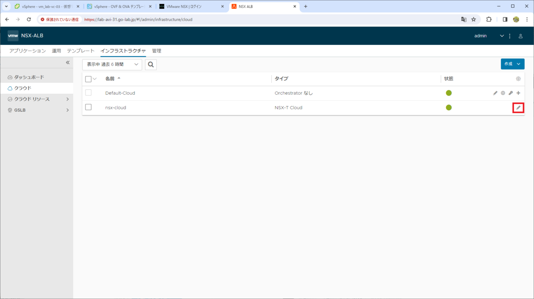Go back in browser history
Image resolution: width=534 pixels, height=299 pixels.
(x=7, y=20)
